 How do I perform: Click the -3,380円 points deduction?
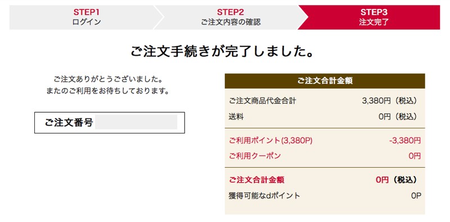(405, 140)
